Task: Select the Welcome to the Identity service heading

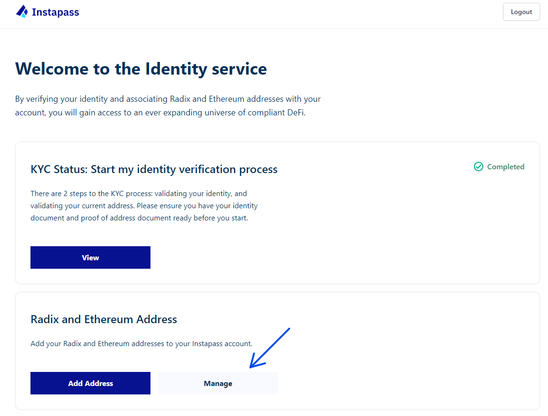Action: [141, 69]
